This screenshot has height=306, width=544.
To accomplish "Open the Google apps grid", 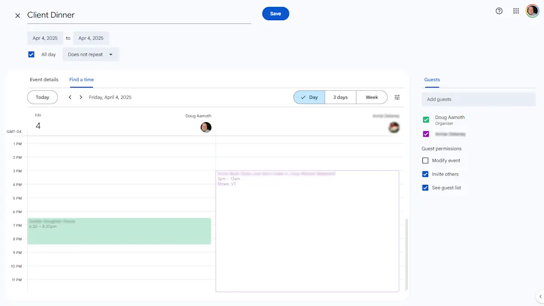I will pos(516,11).
